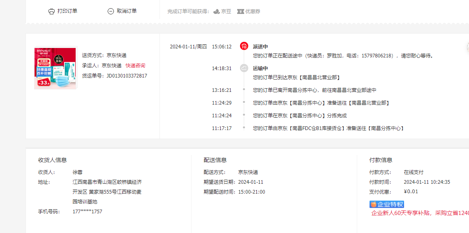Image resolution: width=469 pixels, height=233 pixels.
Task: Click the 京豆 bean icon
Action: 216,11
